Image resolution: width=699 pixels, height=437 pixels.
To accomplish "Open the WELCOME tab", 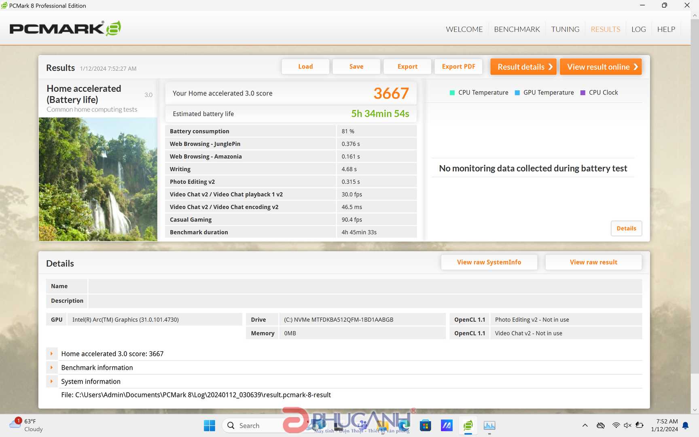I will (x=464, y=29).
